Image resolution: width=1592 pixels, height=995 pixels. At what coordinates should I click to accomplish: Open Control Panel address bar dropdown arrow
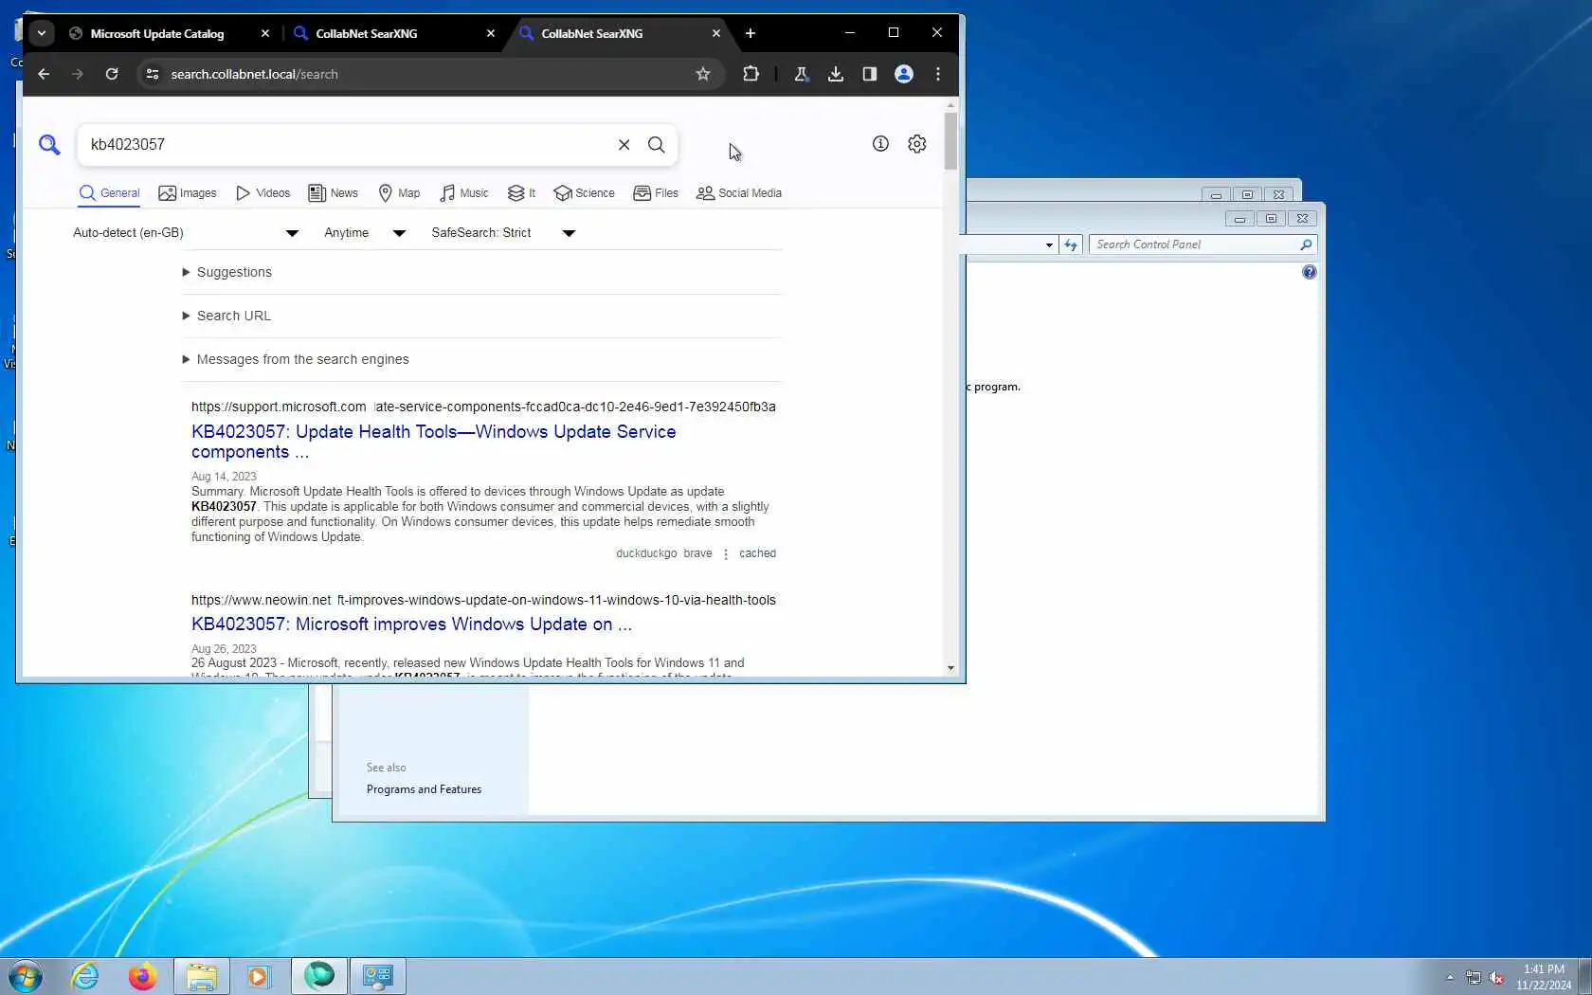tap(1049, 244)
